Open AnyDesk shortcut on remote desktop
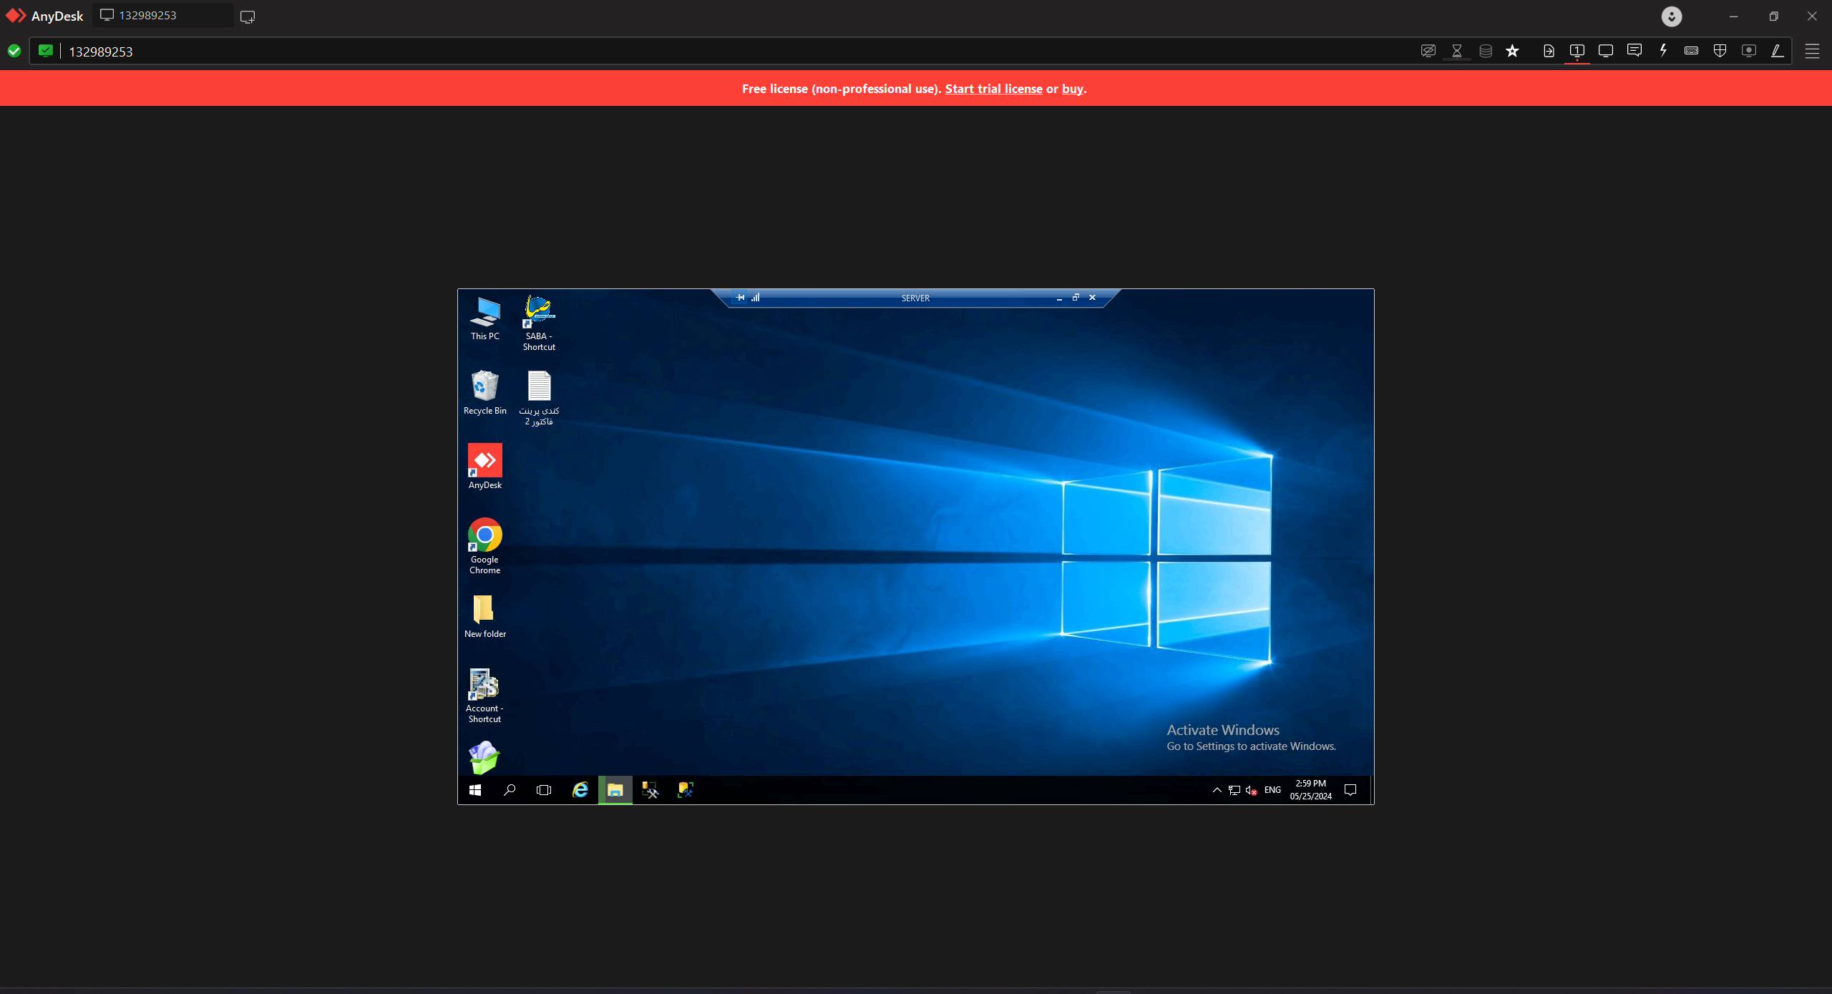 (x=484, y=466)
